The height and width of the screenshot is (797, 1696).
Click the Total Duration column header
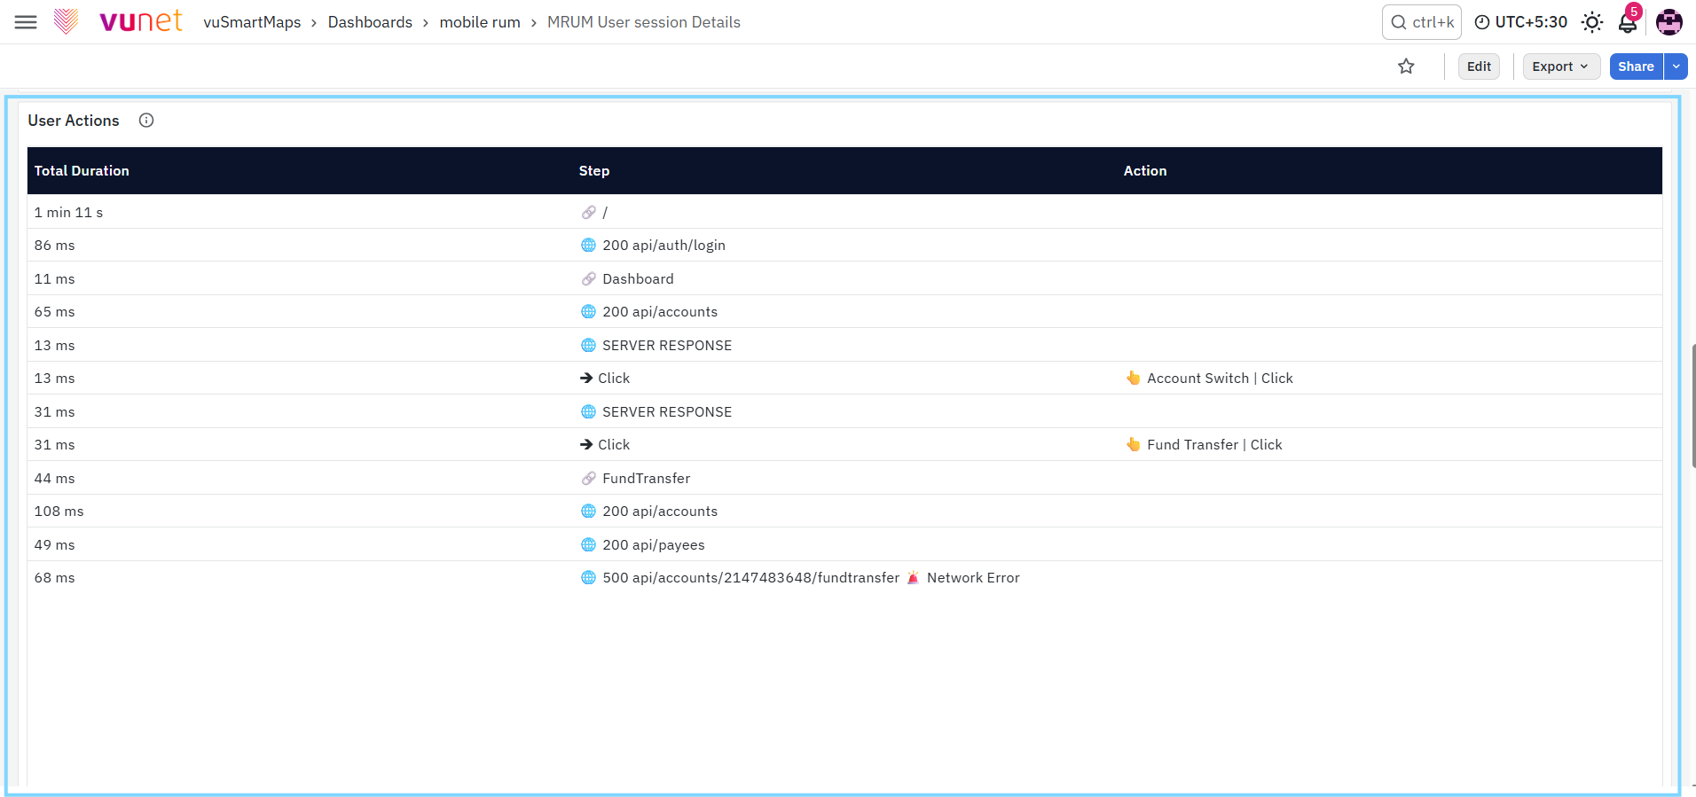click(x=82, y=171)
